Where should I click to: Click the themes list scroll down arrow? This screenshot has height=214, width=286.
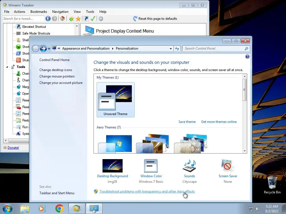pyautogui.click(x=245, y=151)
